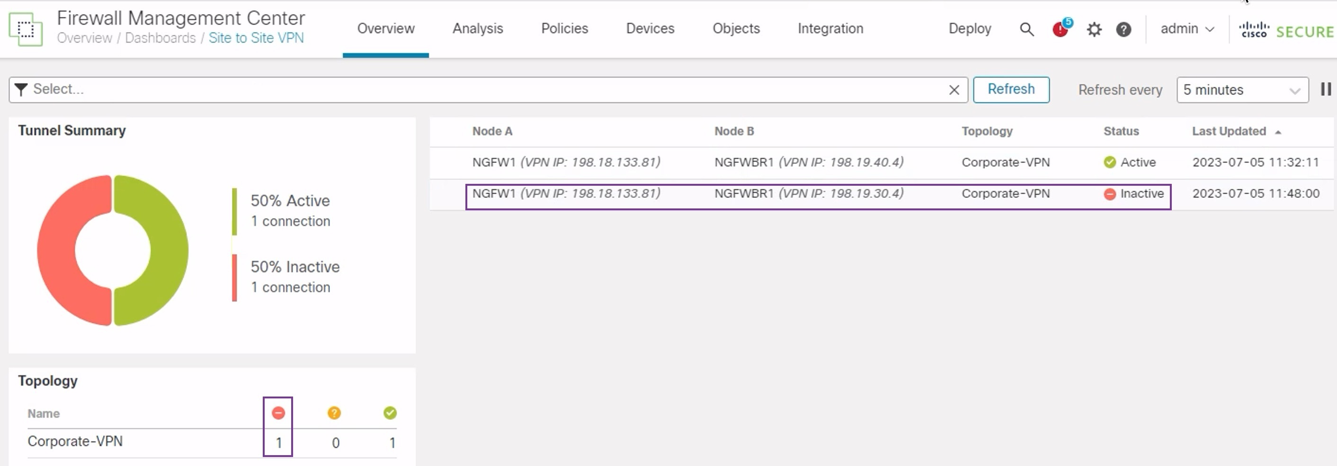
Task: Open the settings gear menu
Action: [1094, 30]
